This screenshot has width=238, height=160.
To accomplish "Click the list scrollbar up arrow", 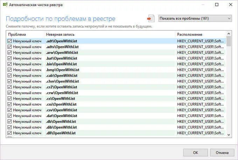I will pyautogui.click(x=229, y=34).
